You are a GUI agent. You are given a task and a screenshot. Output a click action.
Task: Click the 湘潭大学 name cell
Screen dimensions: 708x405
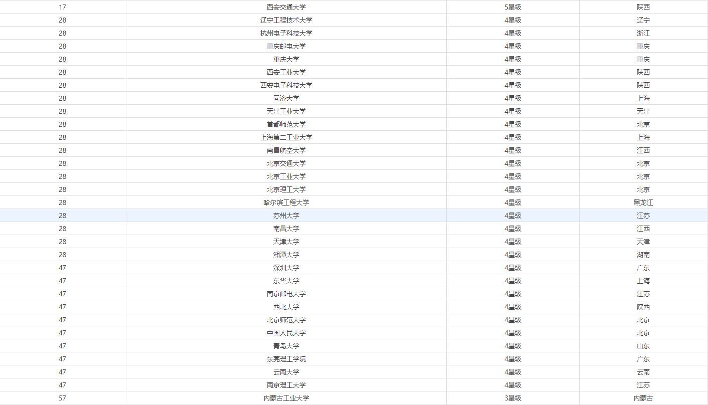click(x=286, y=255)
